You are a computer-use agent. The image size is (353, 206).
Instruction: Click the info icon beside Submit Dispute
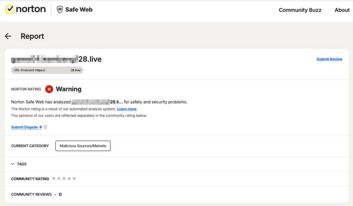(45, 127)
